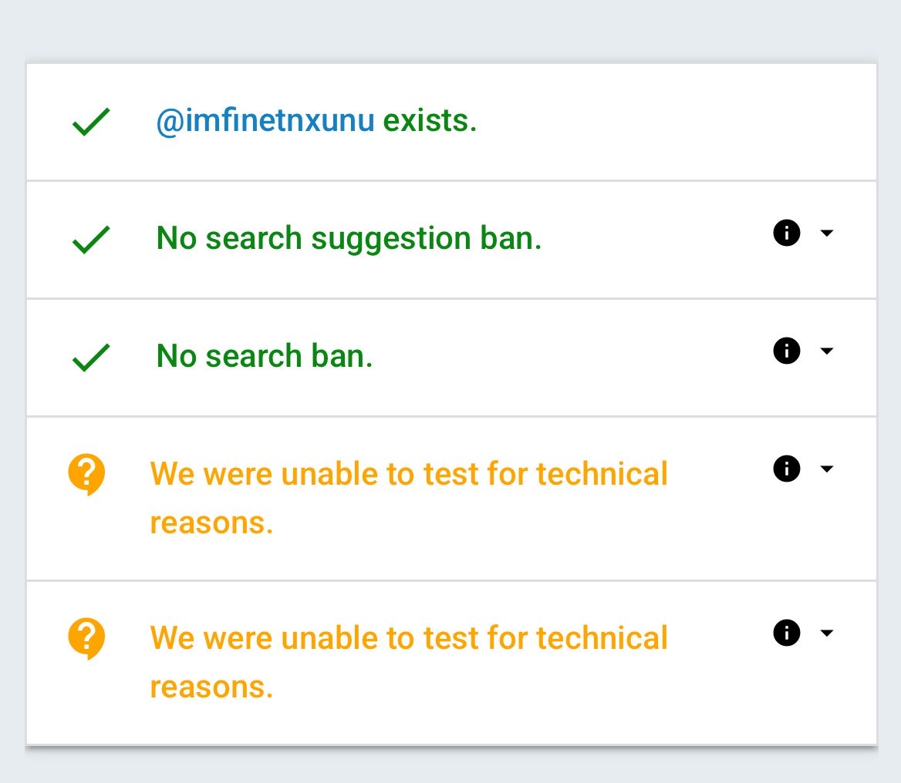This screenshot has width=901, height=783.
Task: Expand the No search ban dropdown arrow
Action: point(827,351)
